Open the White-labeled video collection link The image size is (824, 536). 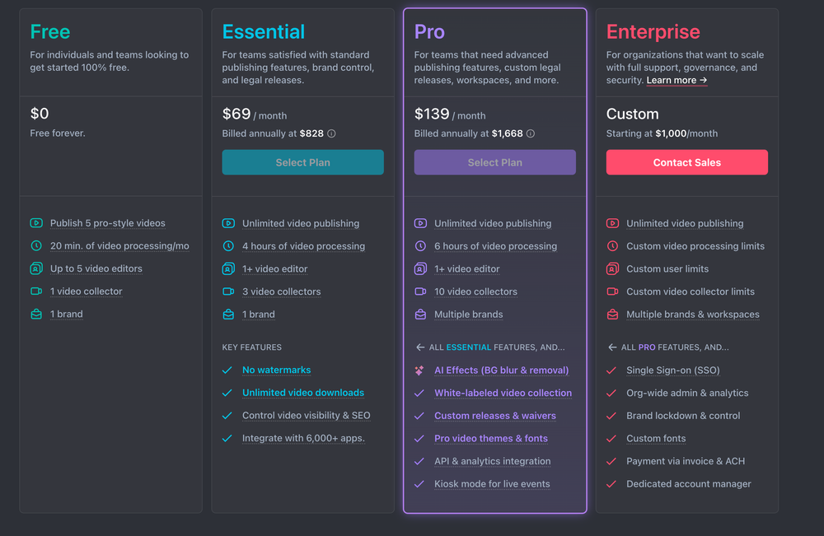(503, 393)
